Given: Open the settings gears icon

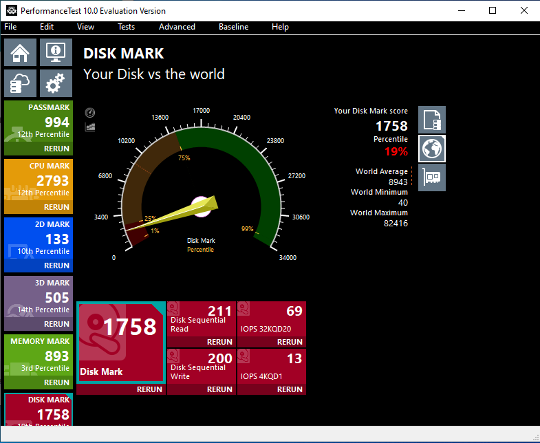Looking at the screenshot, I should tap(56, 83).
